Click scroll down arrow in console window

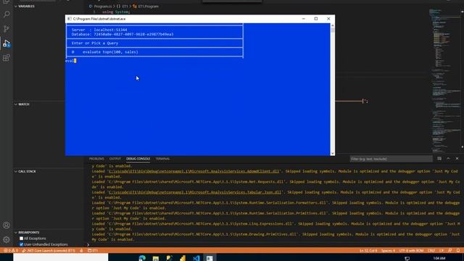point(333,153)
